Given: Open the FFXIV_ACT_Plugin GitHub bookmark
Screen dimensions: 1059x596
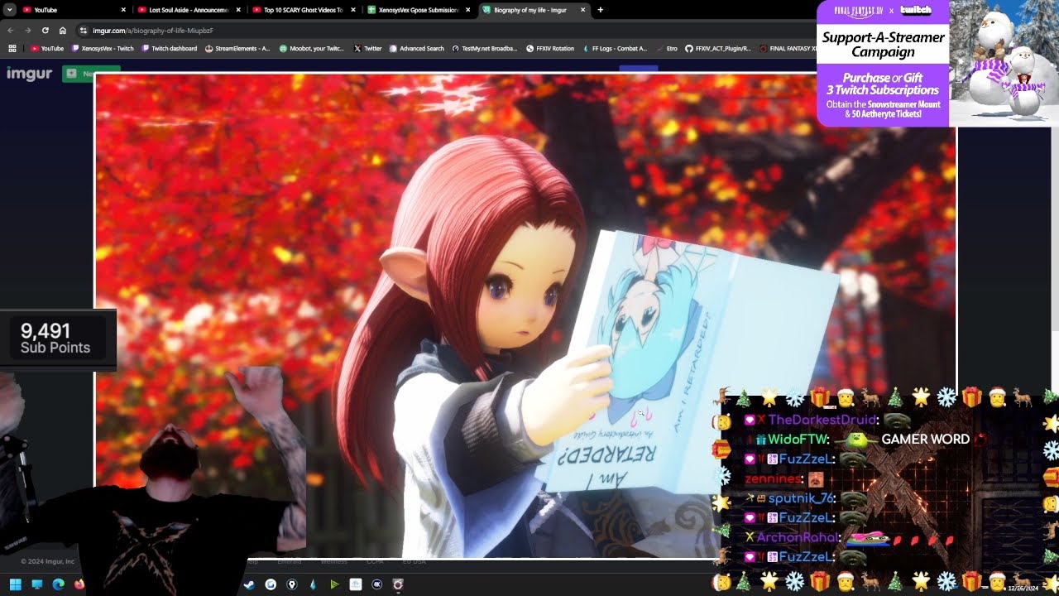Looking at the screenshot, I should tap(718, 49).
